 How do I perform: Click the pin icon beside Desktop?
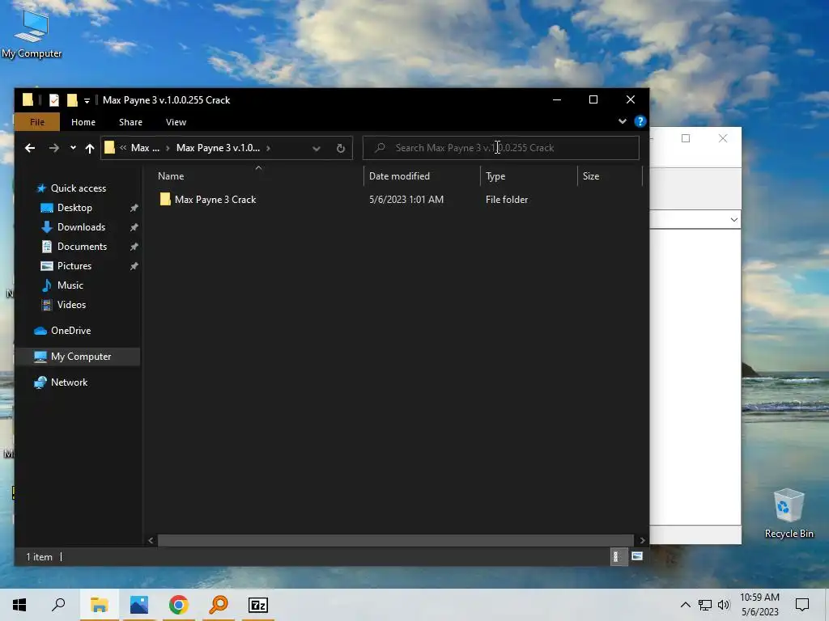coord(134,208)
